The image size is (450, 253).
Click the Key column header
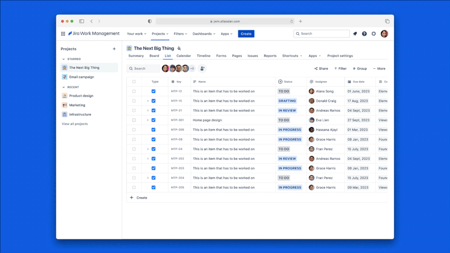coord(176,82)
